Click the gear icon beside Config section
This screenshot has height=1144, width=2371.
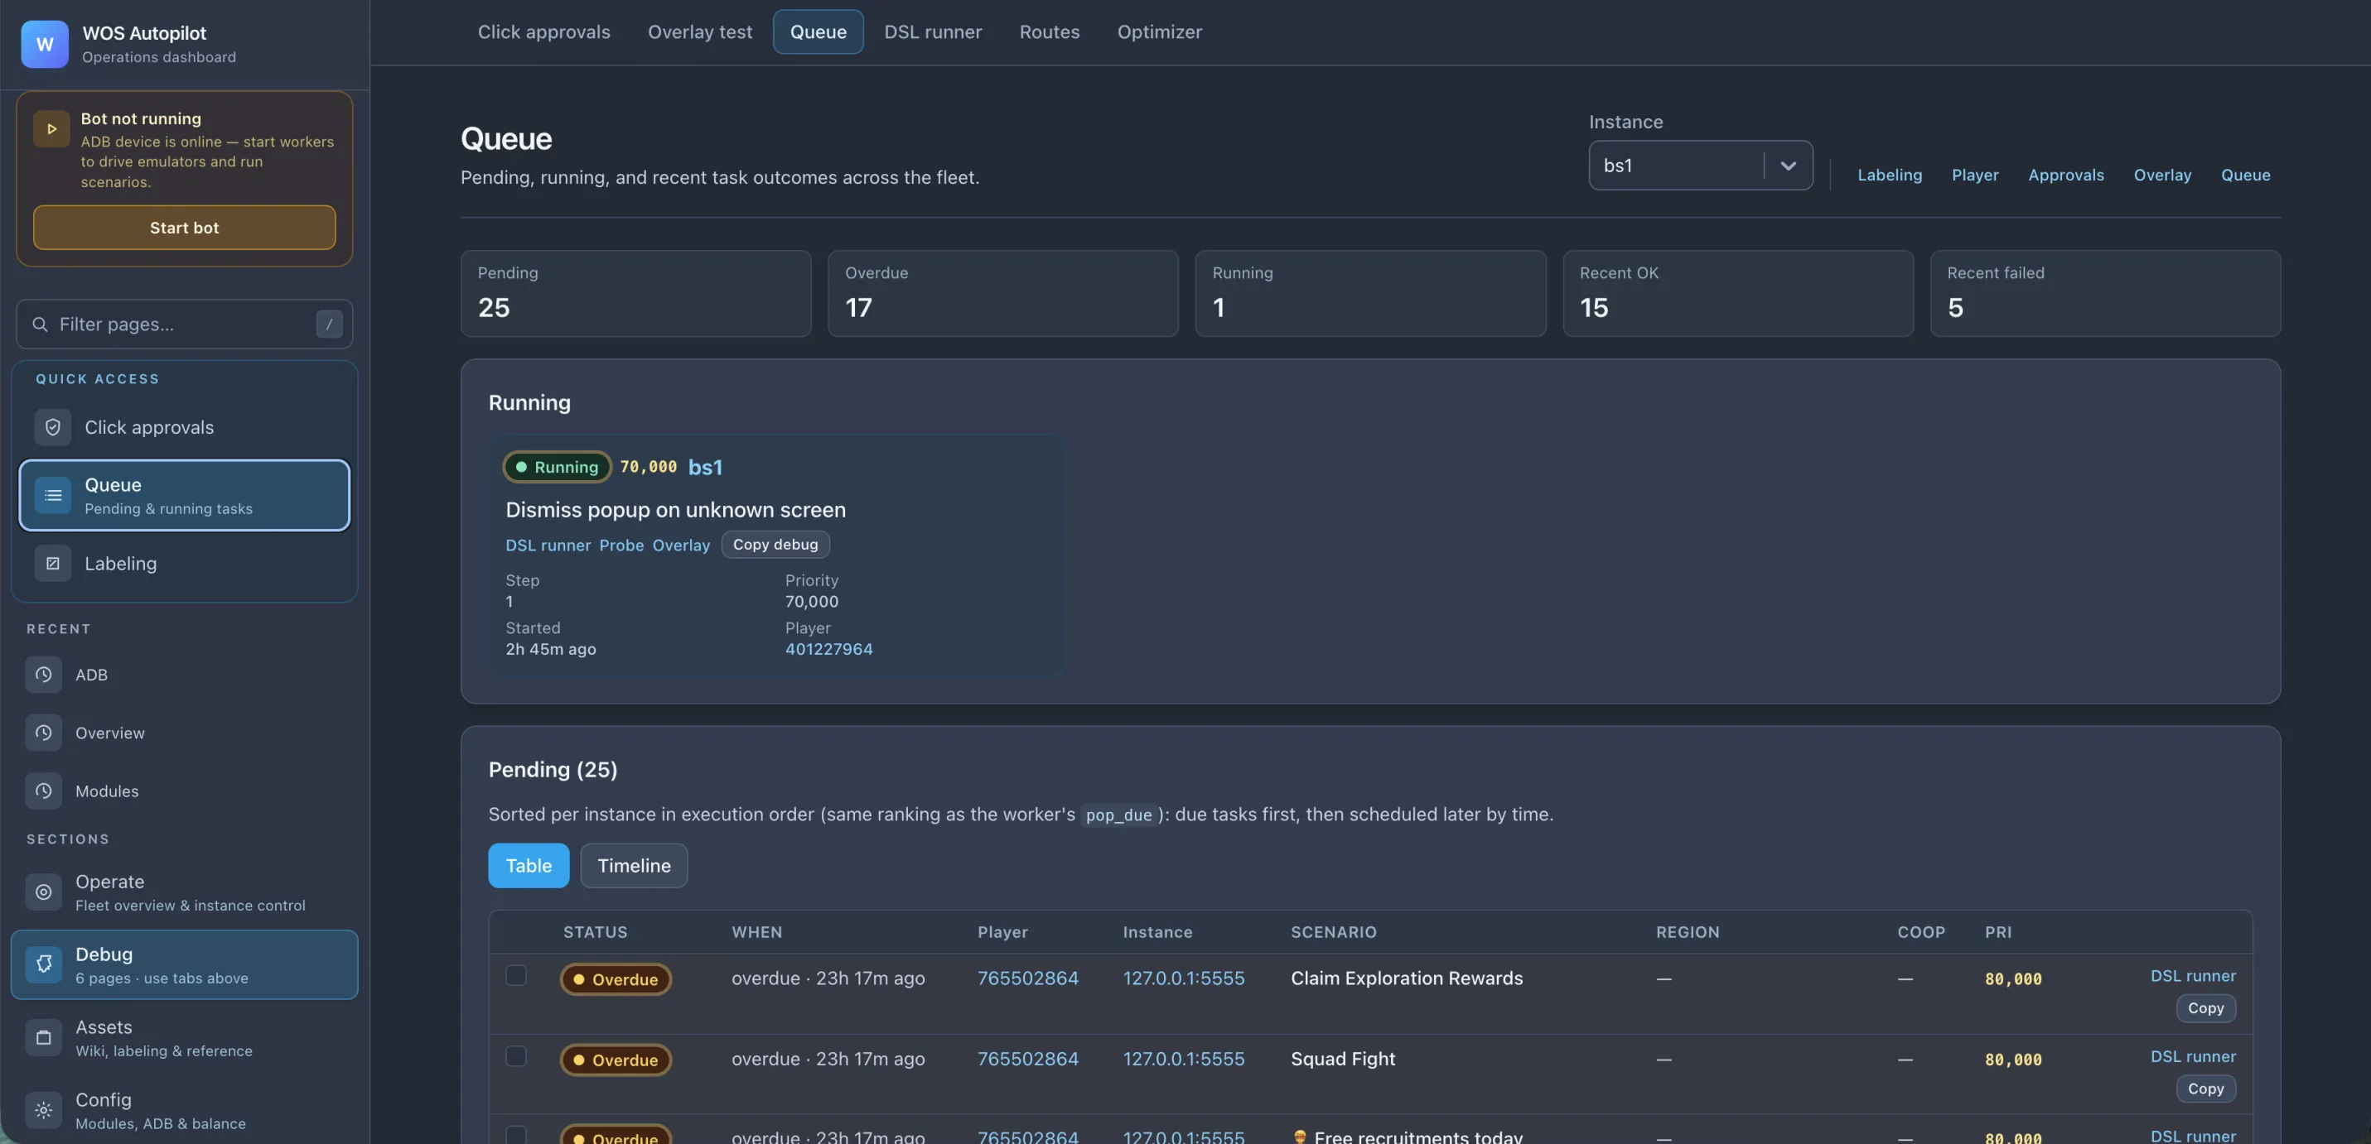click(43, 1110)
